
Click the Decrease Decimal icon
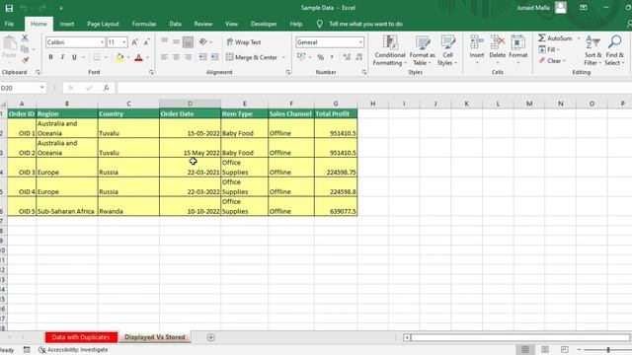[358, 57]
